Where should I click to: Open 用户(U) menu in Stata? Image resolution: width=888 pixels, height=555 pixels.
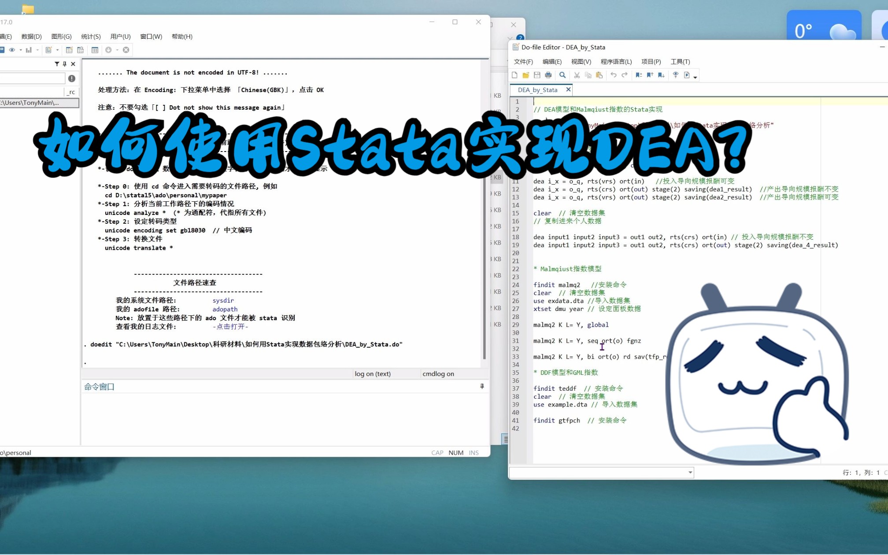[x=120, y=37]
